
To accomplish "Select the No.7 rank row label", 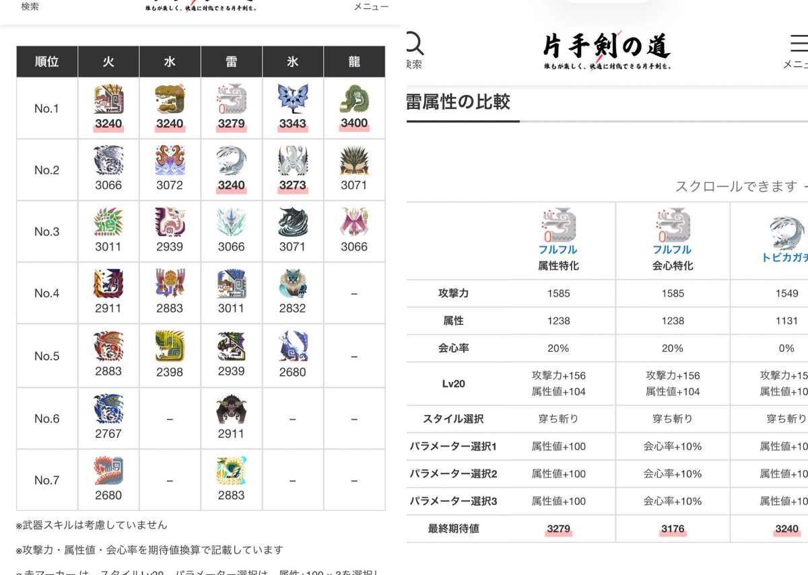I will pyautogui.click(x=47, y=480).
